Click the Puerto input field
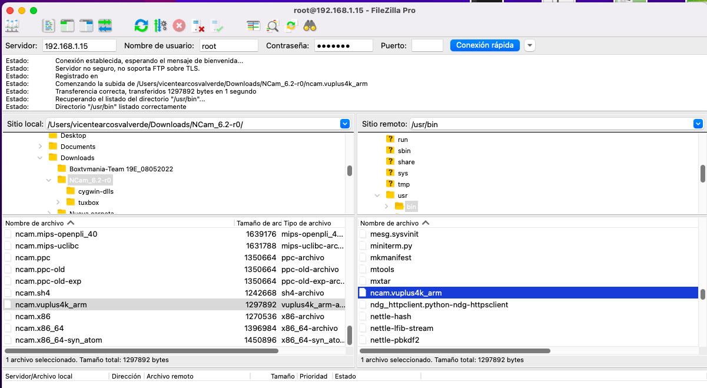This screenshot has height=388, width=707. [x=427, y=45]
